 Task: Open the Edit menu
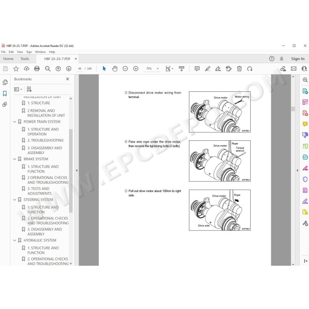11,52
